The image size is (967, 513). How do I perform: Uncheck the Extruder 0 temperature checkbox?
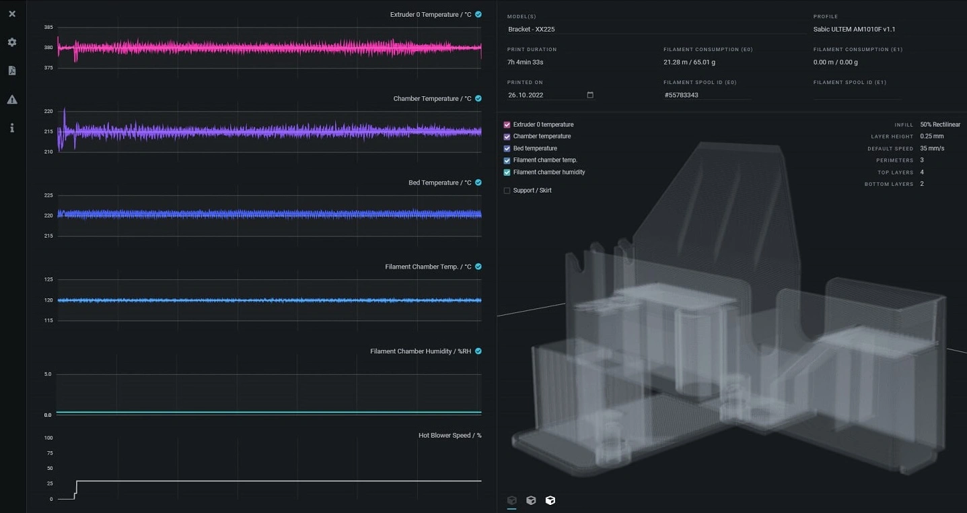507,125
